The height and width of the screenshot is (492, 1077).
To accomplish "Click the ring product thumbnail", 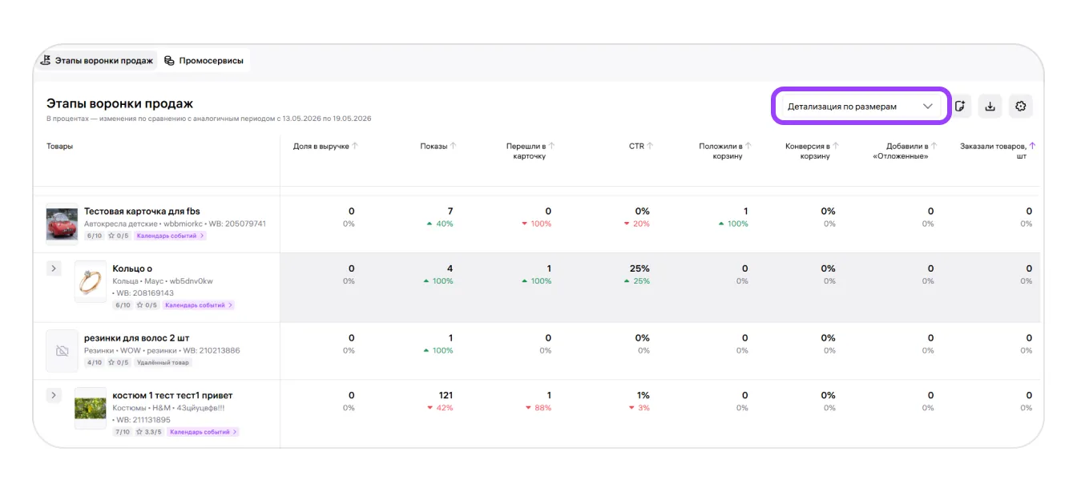I will [91, 280].
